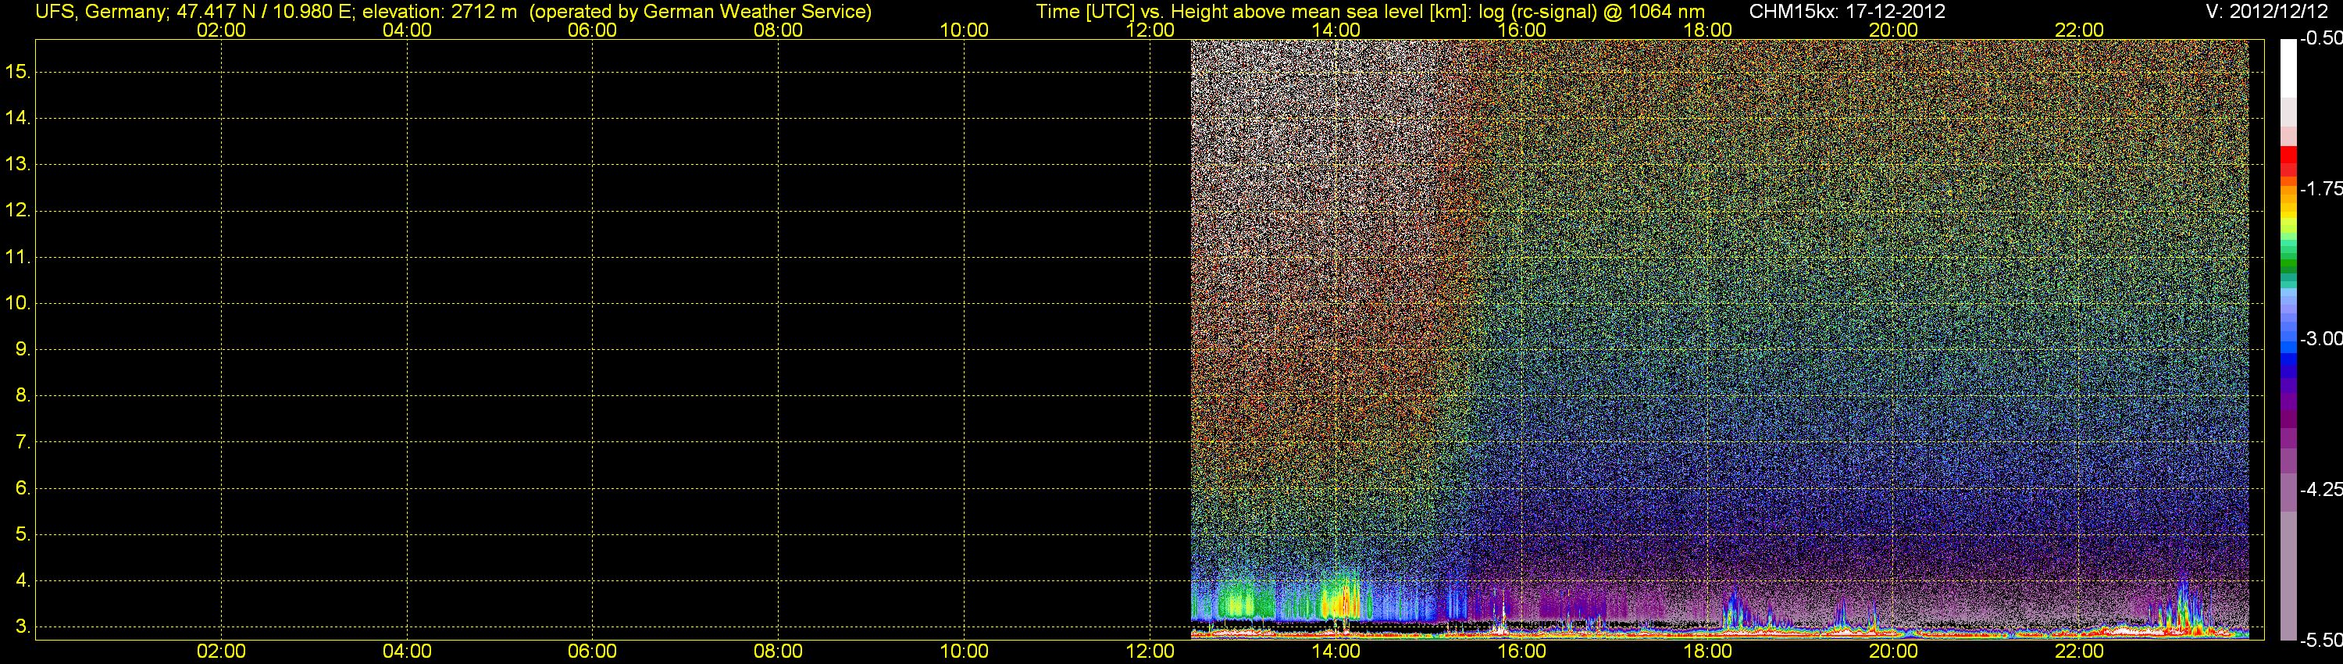This screenshot has width=2343, height=664.
Task: Click the 12 km label on height axis
Action: (17, 210)
